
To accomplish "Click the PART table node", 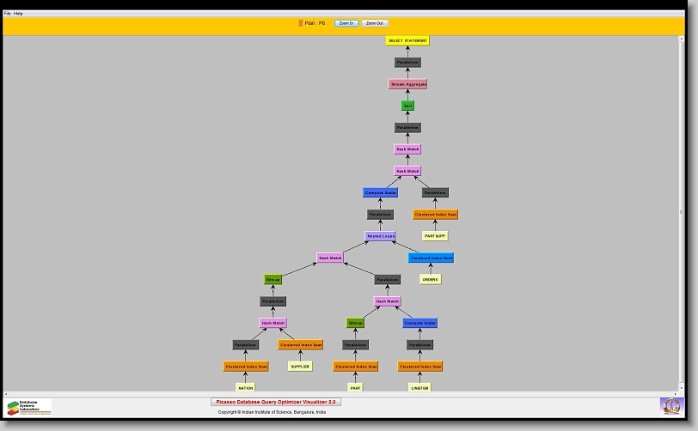I will tap(355, 387).
